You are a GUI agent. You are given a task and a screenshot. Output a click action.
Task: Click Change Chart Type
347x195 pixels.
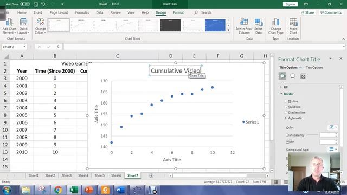[276, 27]
